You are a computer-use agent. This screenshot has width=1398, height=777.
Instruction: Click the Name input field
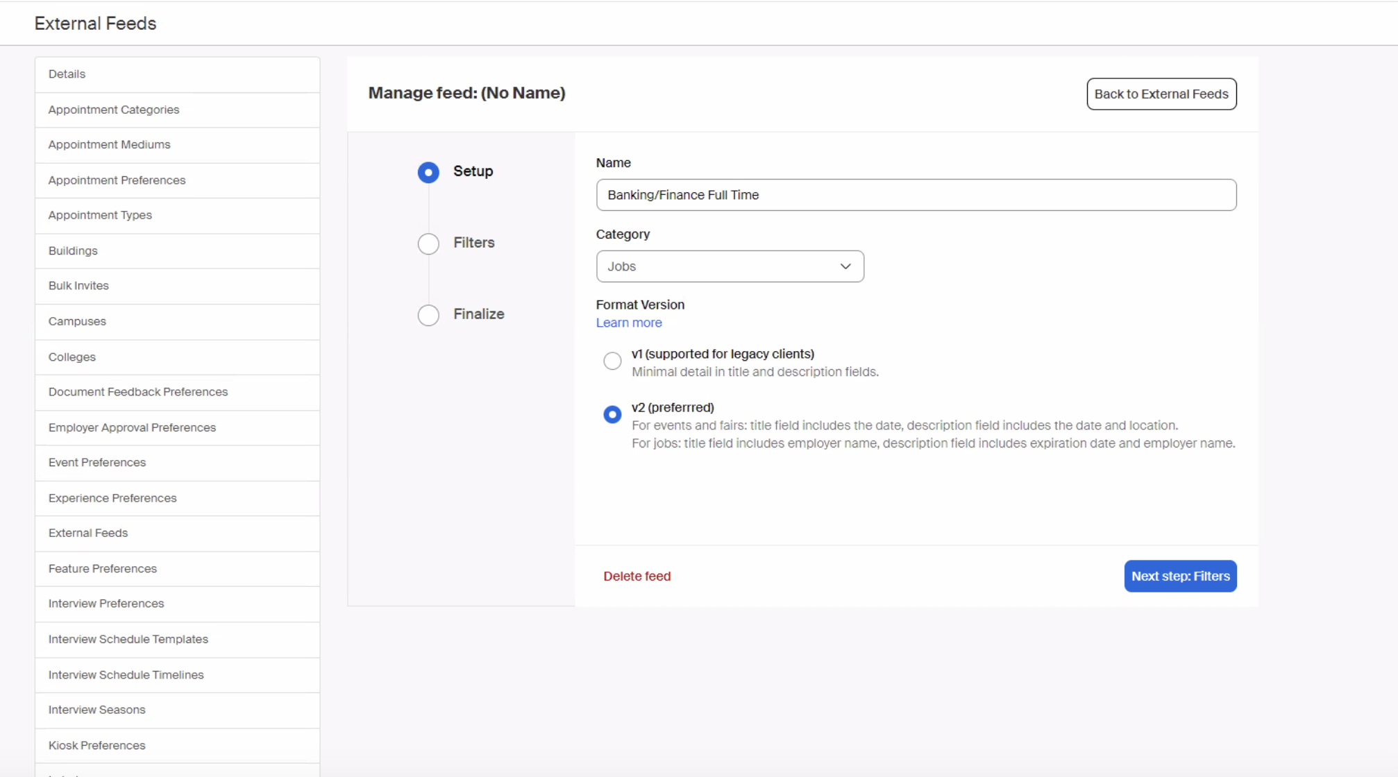pos(916,195)
